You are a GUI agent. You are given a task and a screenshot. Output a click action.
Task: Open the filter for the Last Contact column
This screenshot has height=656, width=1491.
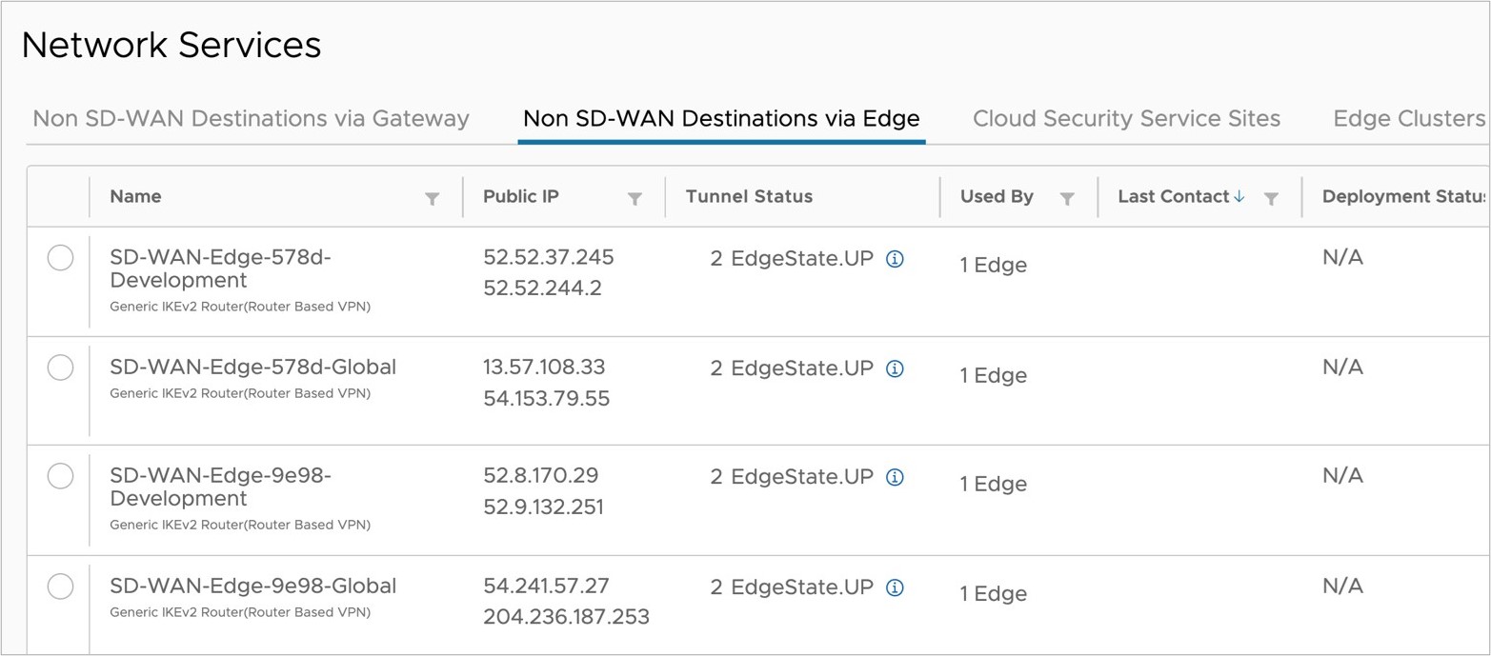click(x=1272, y=198)
